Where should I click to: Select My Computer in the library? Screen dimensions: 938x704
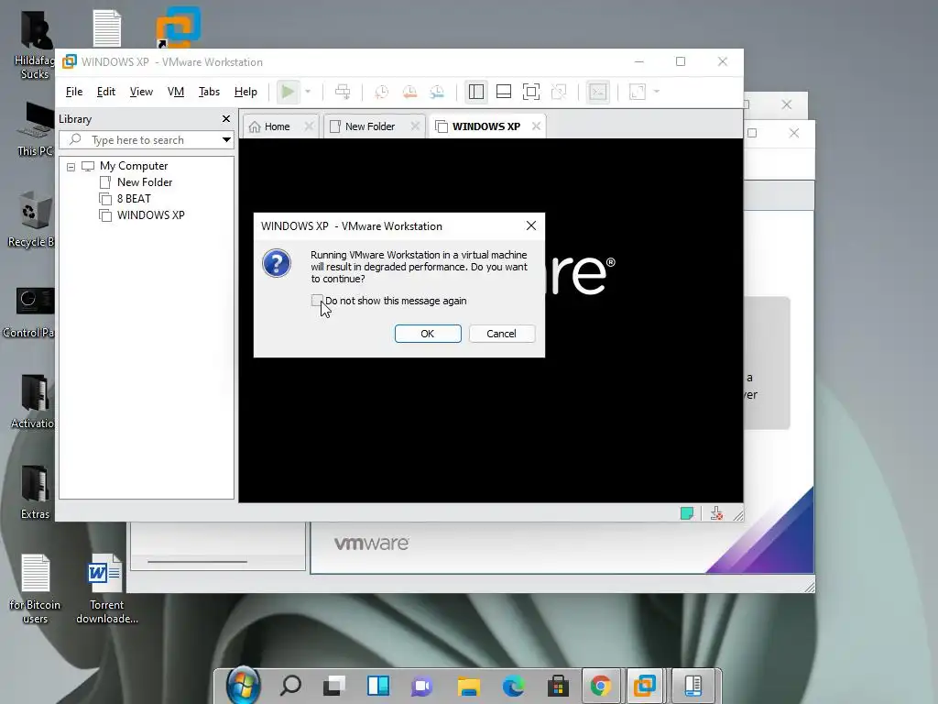[134, 166]
